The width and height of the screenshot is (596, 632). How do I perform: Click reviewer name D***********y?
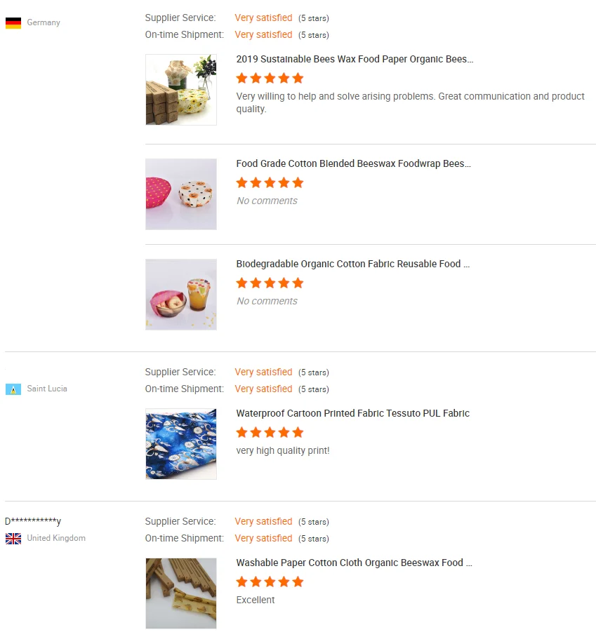33,521
